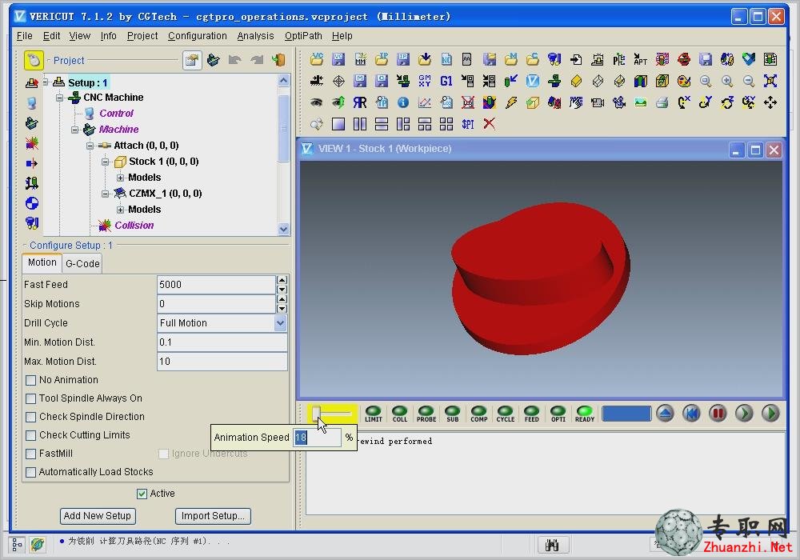The width and height of the screenshot is (800, 560).
Task: Click the red Pause simulation button
Action: tap(718, 413)
